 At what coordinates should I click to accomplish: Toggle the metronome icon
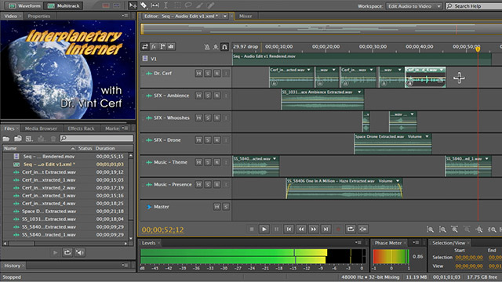(207, 47)
